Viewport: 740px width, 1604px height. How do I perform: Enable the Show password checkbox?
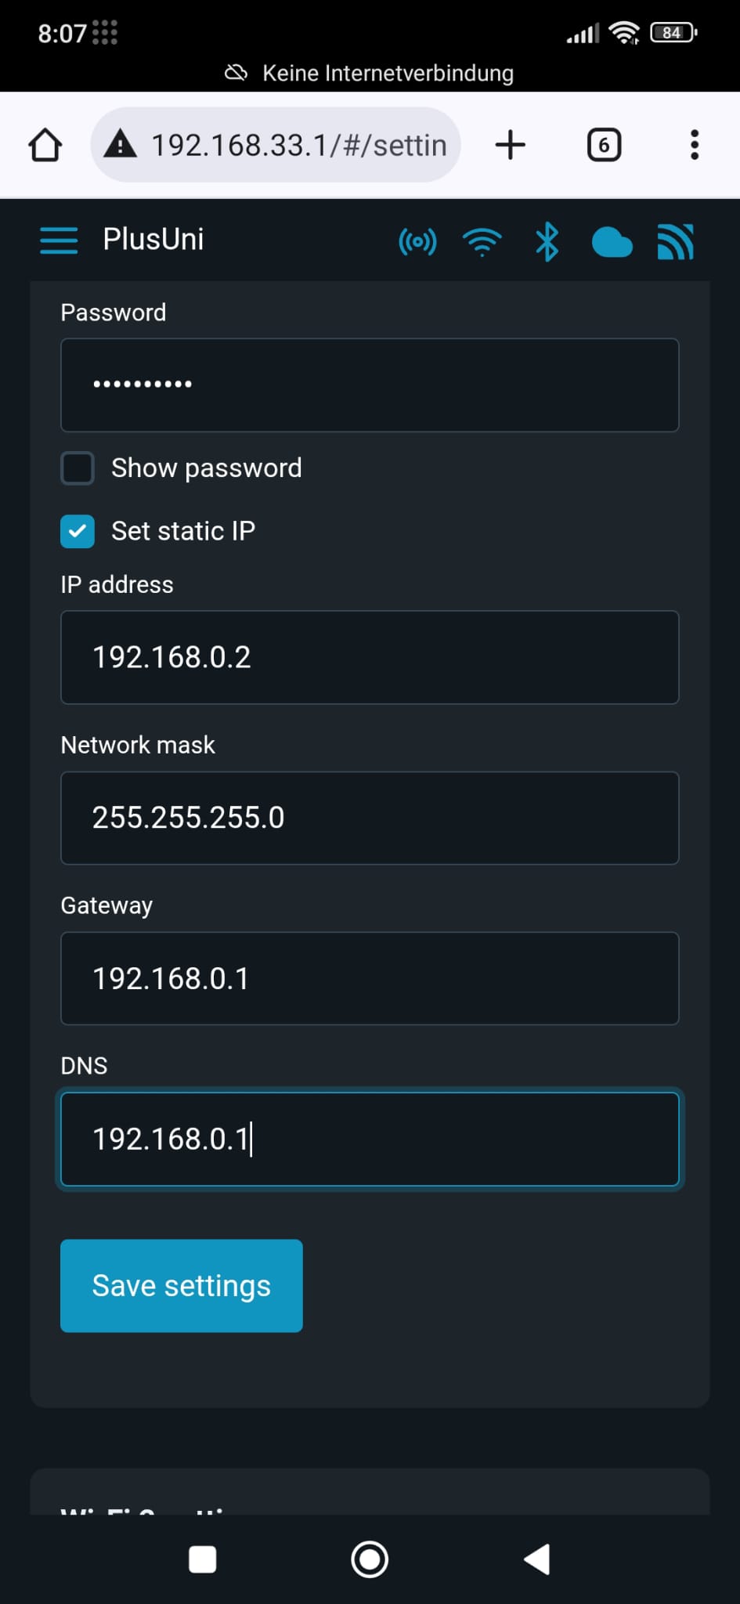coord(78,468)
